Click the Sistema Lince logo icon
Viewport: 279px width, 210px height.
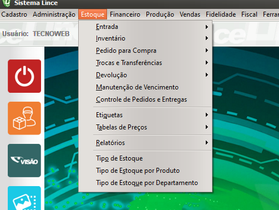(7, 3)
